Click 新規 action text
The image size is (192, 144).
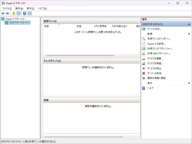click(150, 34)
